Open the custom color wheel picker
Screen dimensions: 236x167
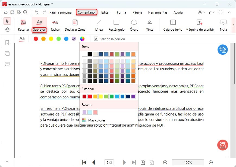click(82, 39)
